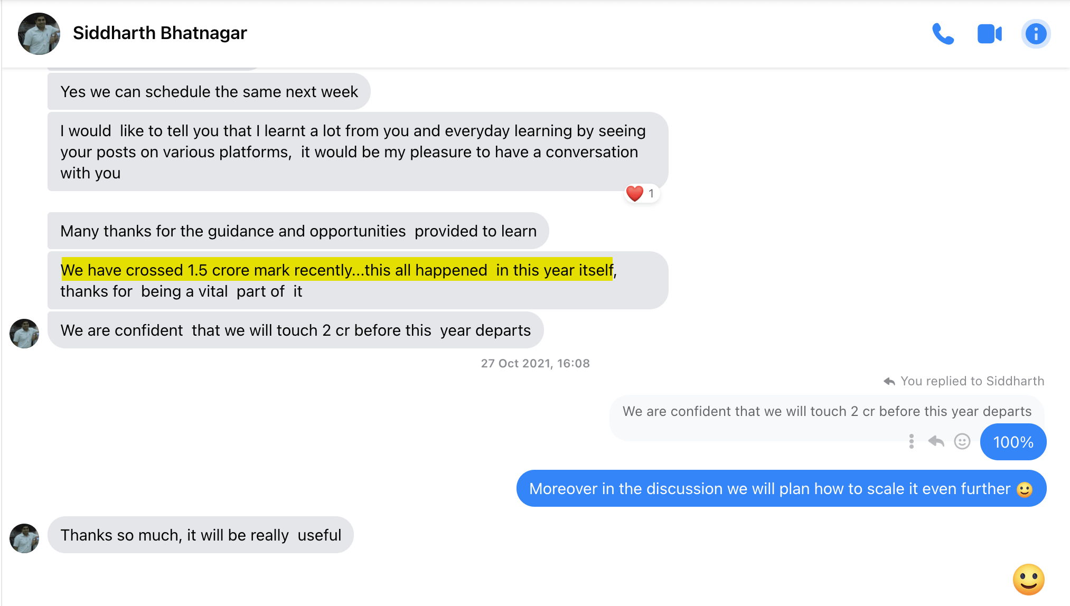Click the heart reaction on the message
The image size is (1070, 606).
coord(635,194)
